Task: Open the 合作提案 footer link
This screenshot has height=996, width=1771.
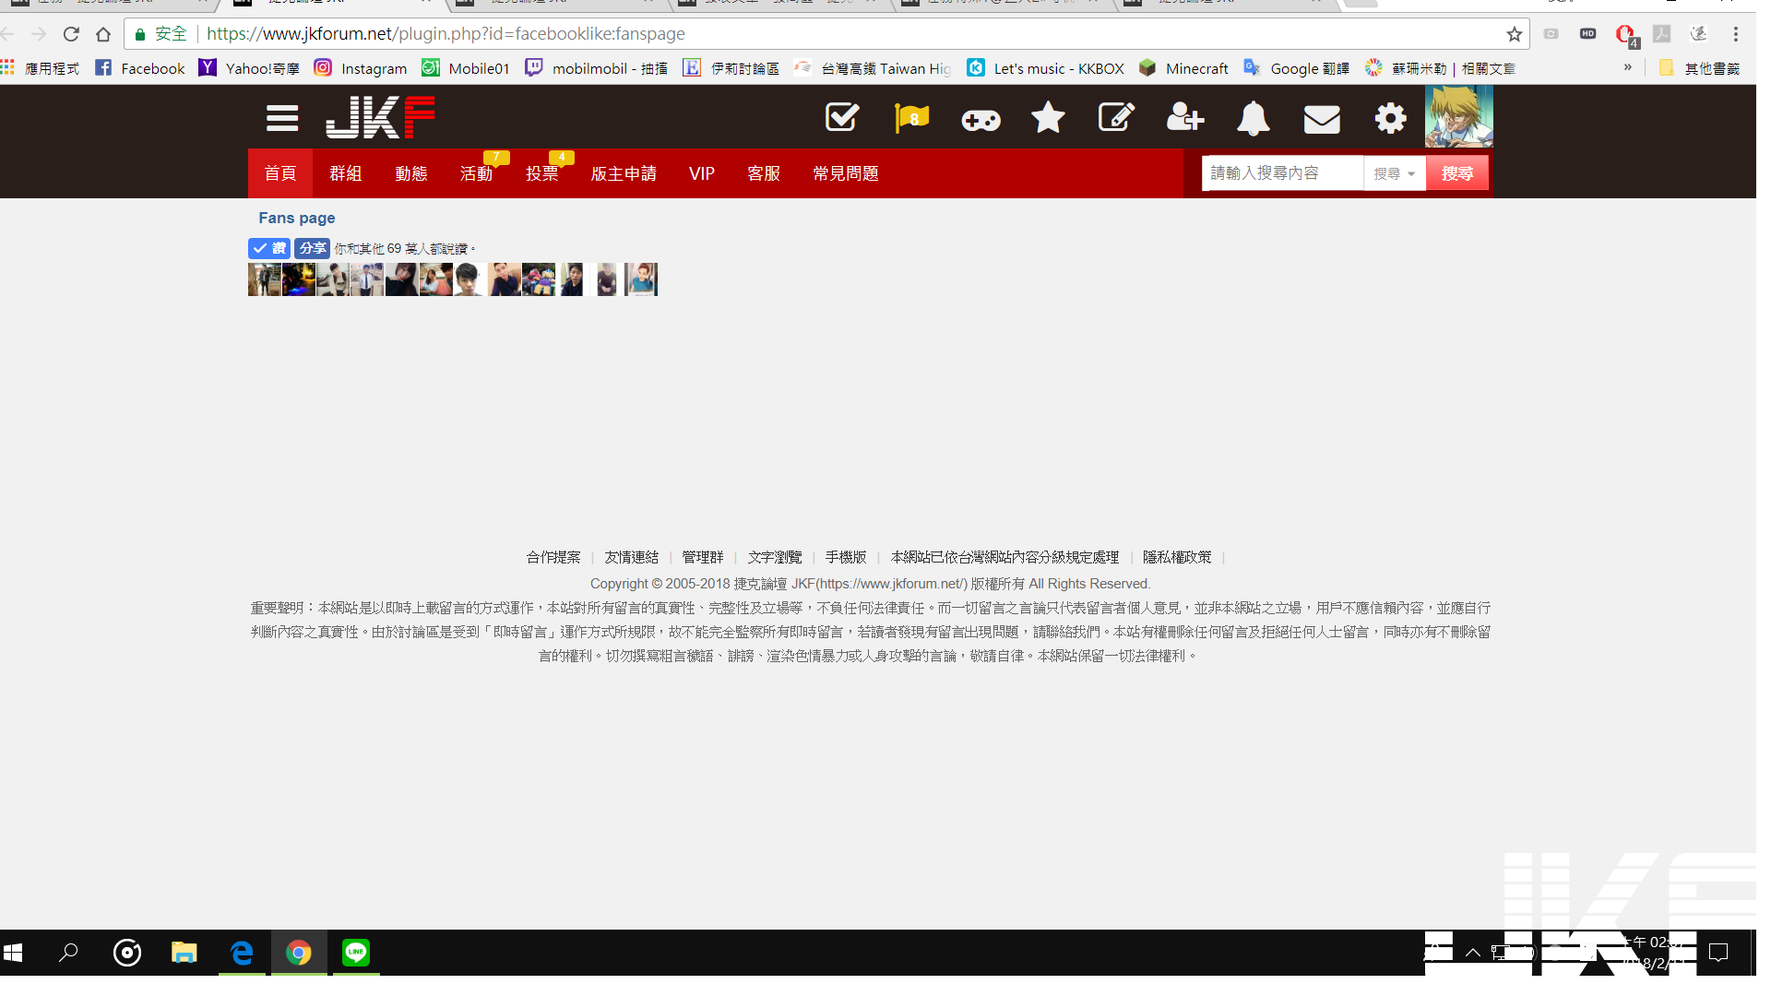Action: 553,557
